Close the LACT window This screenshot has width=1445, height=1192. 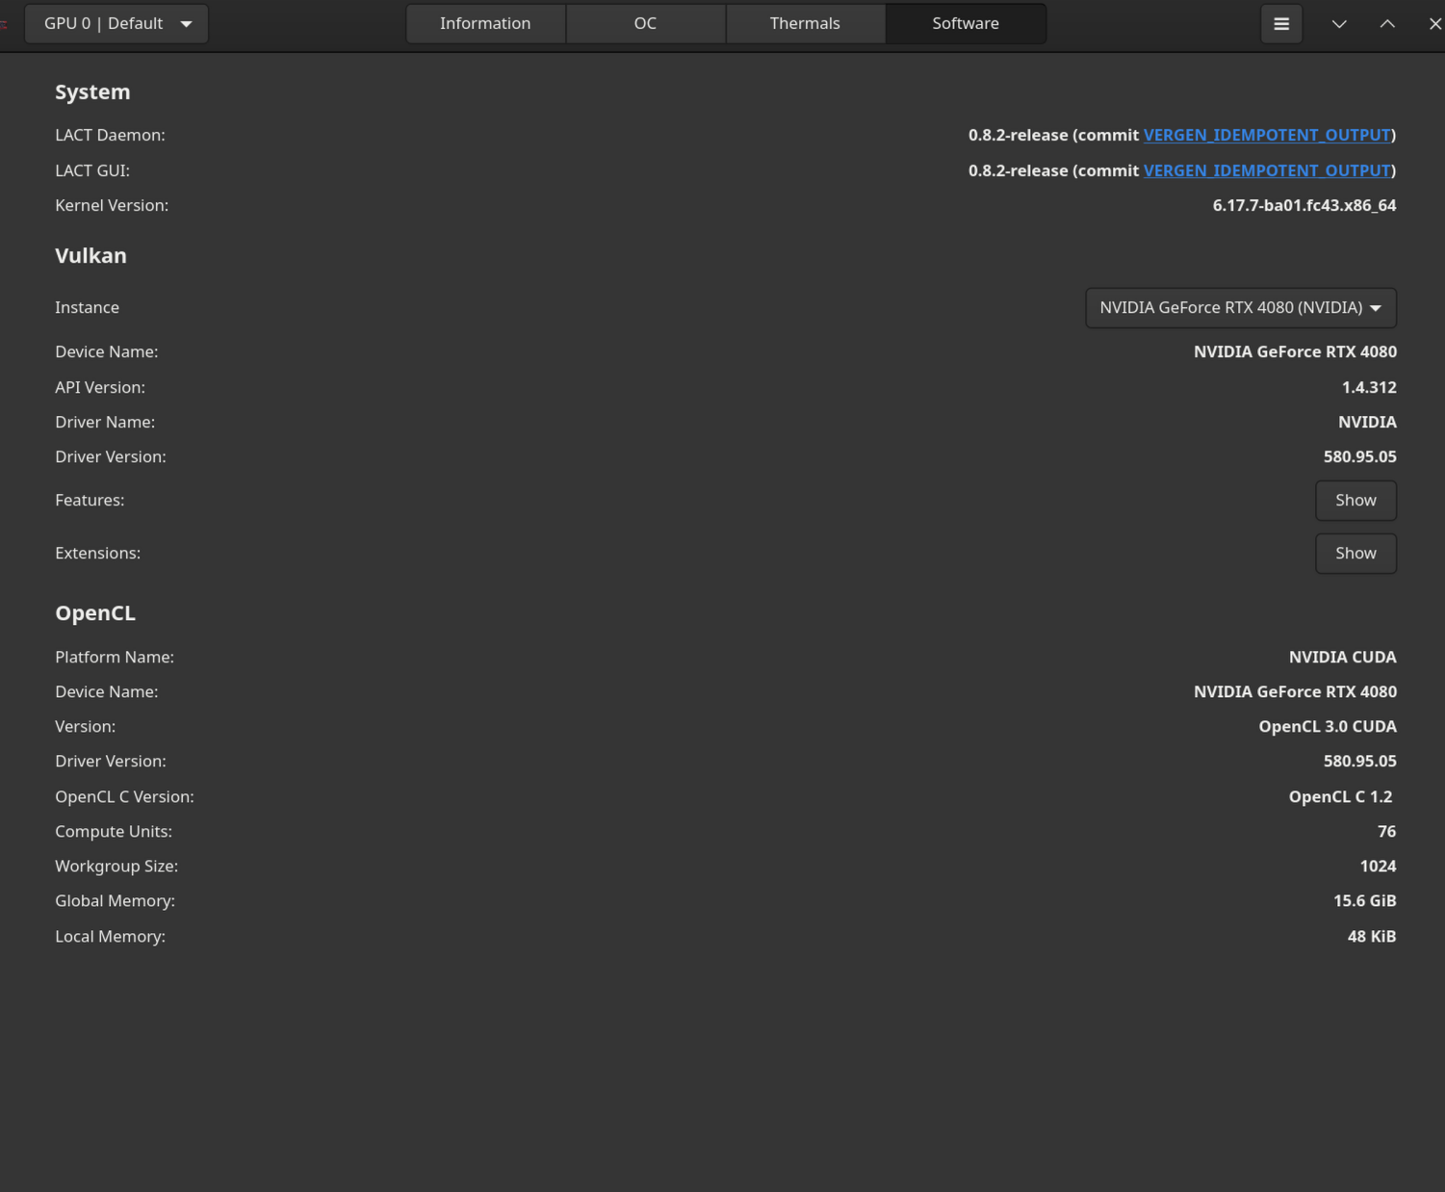click(x=1434, y=24)
